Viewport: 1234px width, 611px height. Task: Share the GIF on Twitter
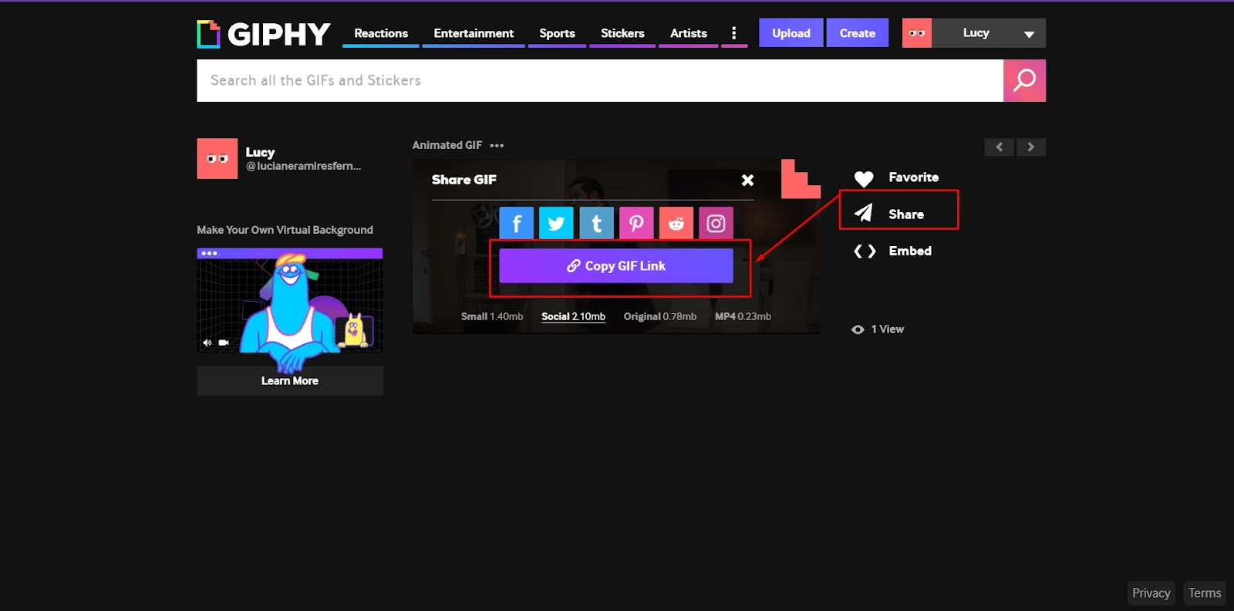pyautogui.click(x=556, y=224)
